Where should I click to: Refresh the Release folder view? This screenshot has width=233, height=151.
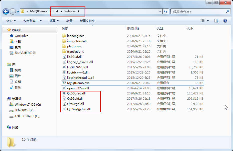click(x=166, y=11)
